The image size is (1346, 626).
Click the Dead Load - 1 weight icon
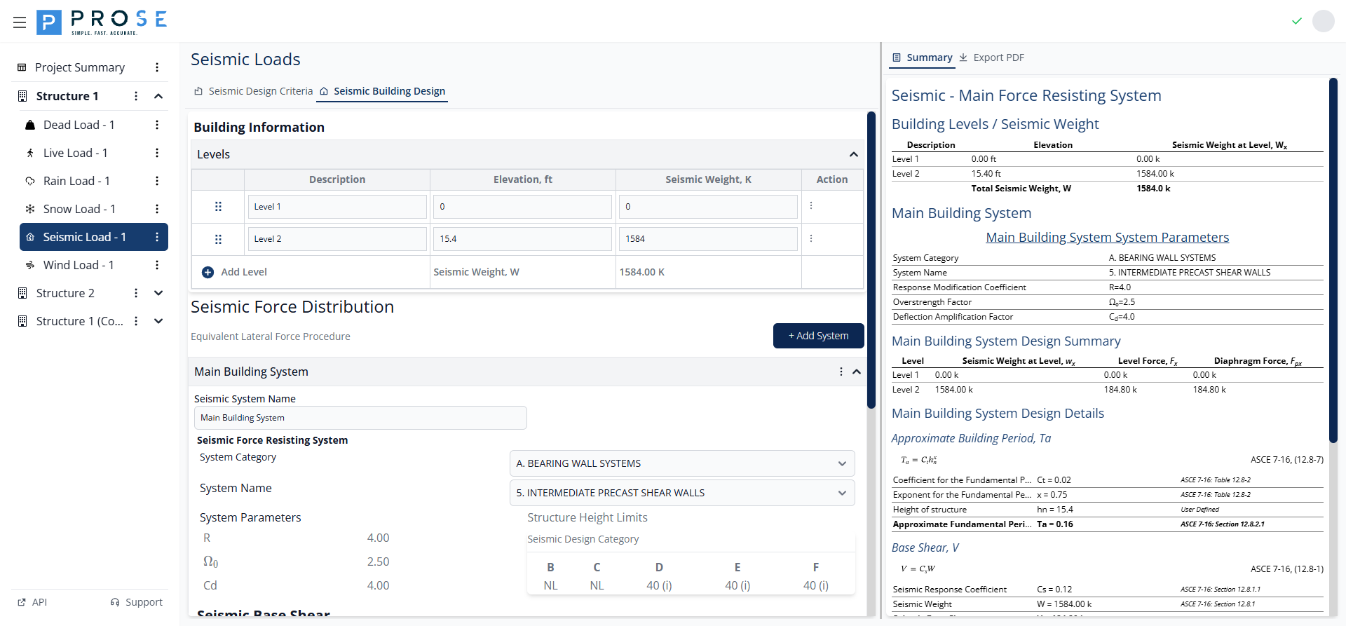(x=30, y=125)
